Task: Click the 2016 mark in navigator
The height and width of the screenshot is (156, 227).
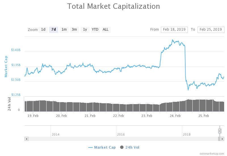Action: [121, 134]
